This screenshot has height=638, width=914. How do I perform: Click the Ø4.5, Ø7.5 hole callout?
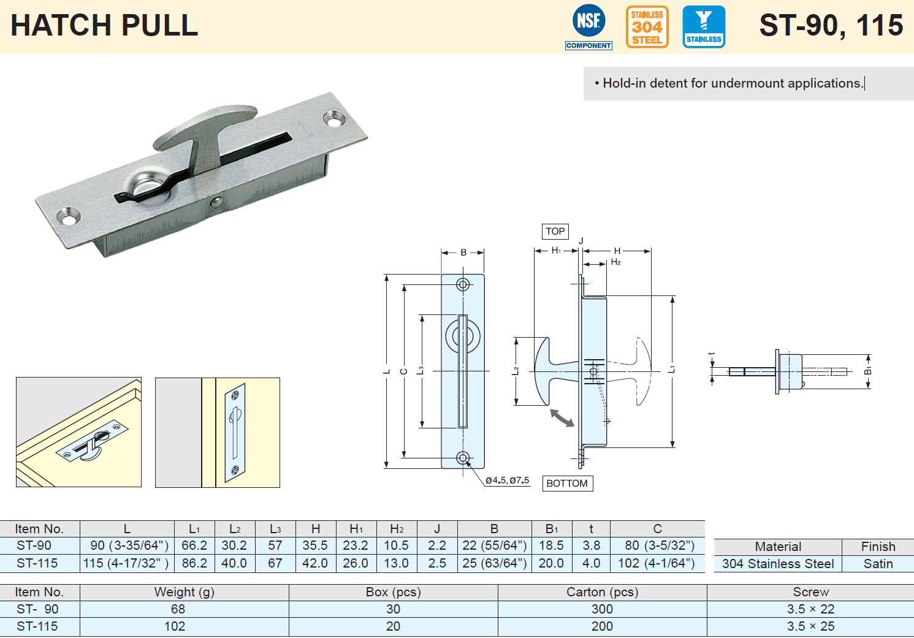507,480
